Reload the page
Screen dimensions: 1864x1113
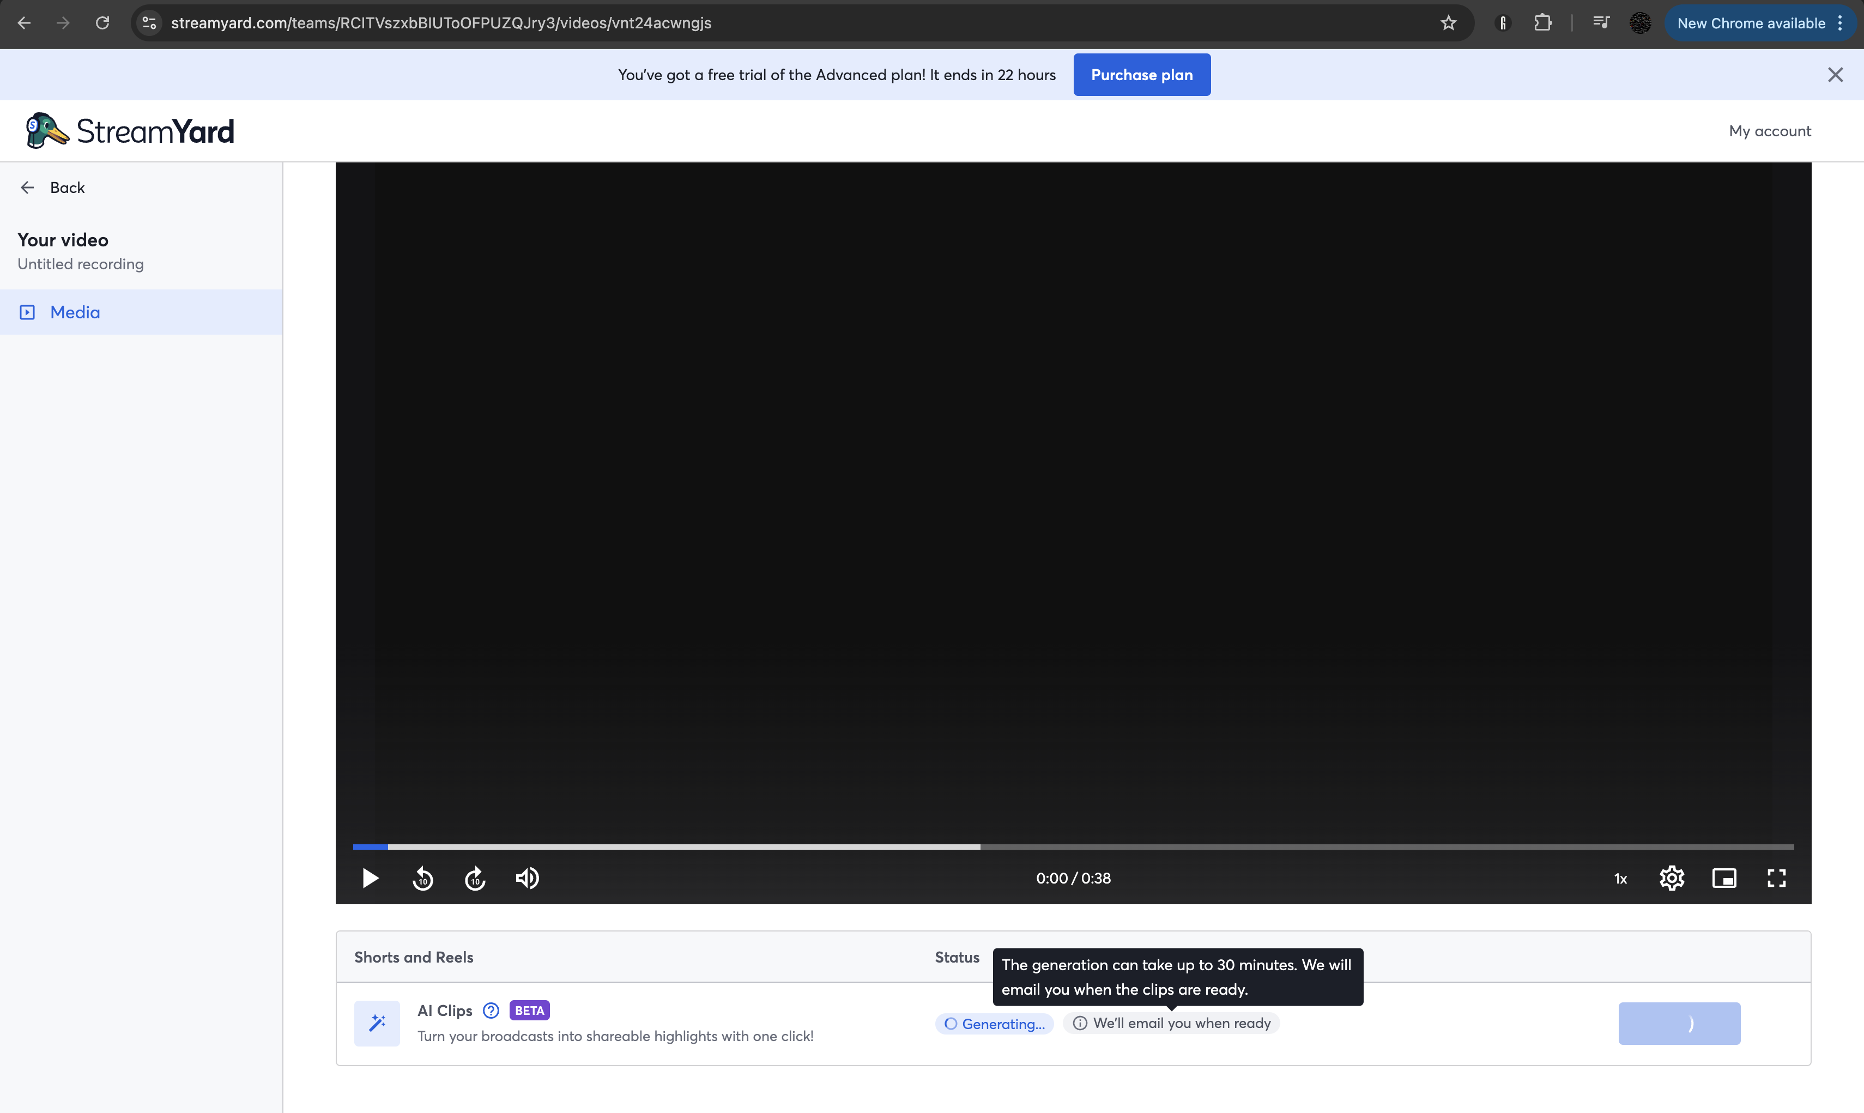[102, 23]
